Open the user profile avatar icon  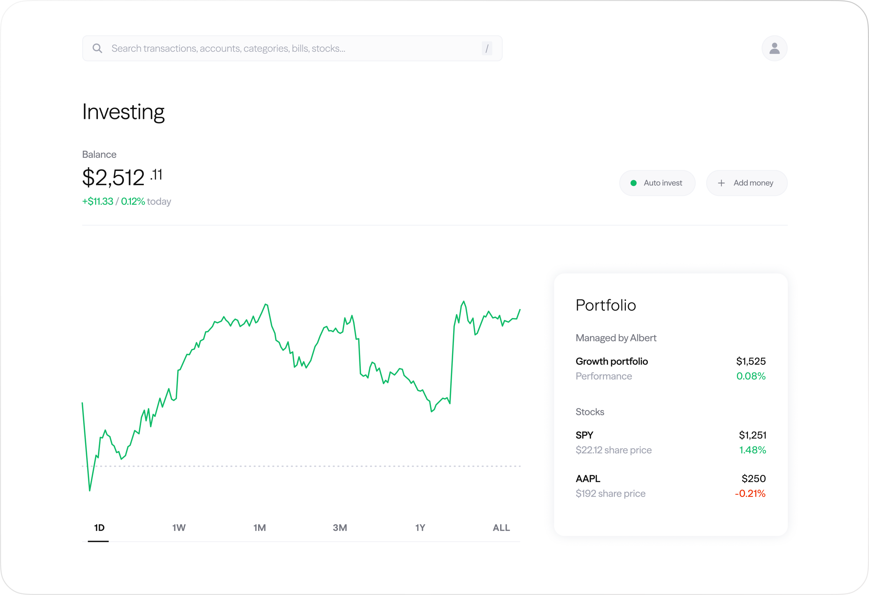coord(774,48)
